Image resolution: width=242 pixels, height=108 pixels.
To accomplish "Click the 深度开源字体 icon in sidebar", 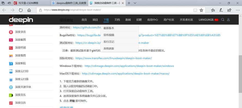I will coord(11,87).
